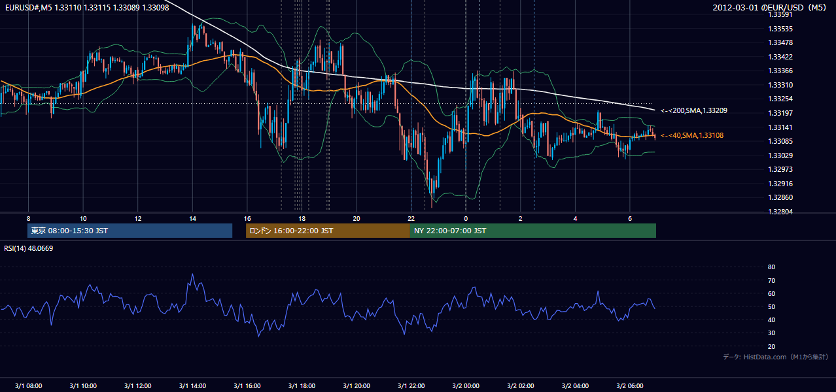Click the 2012-03-01 EUR/USD (M5) chart title

pyautogui.click(x=771, y=8)
